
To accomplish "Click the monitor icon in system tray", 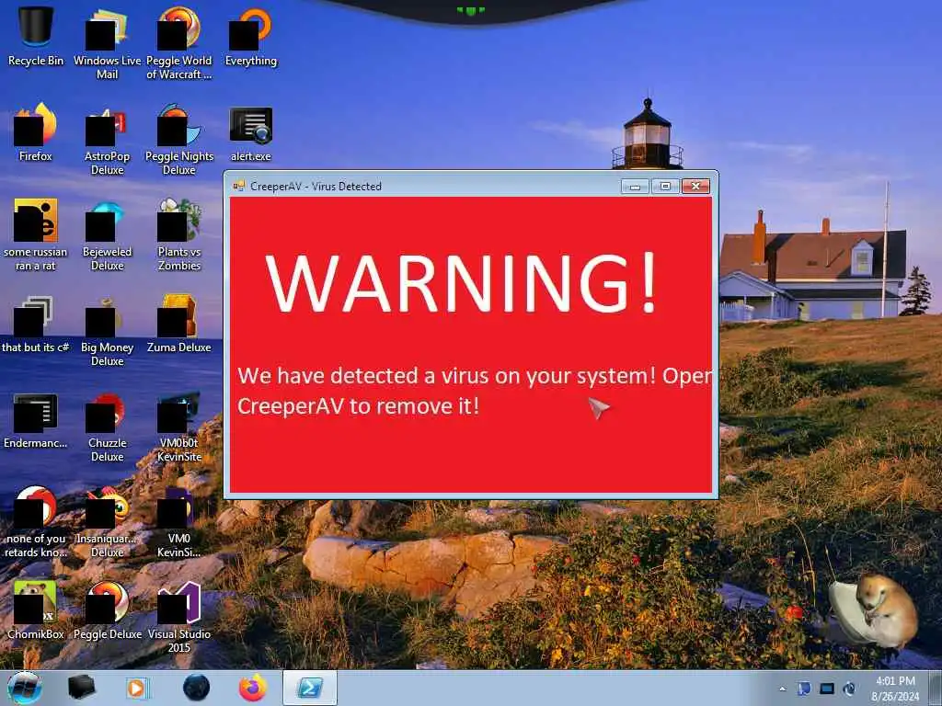I will [827, 689].
